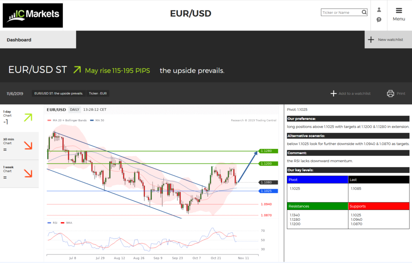Click the green upward trend arrow icon
Viewport: 412px width, 263px height.
(77, 71)
